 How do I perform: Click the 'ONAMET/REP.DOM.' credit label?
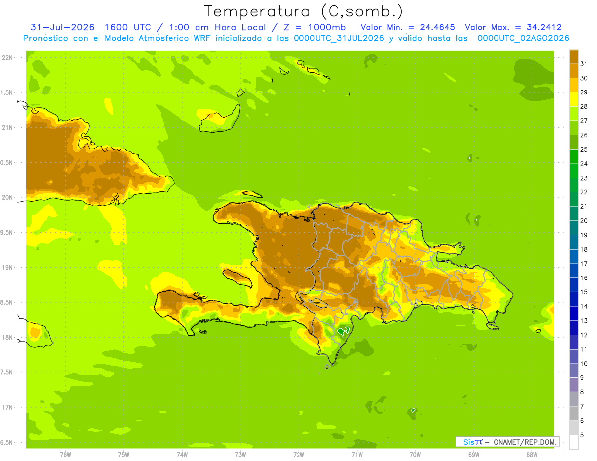(524, 442)
